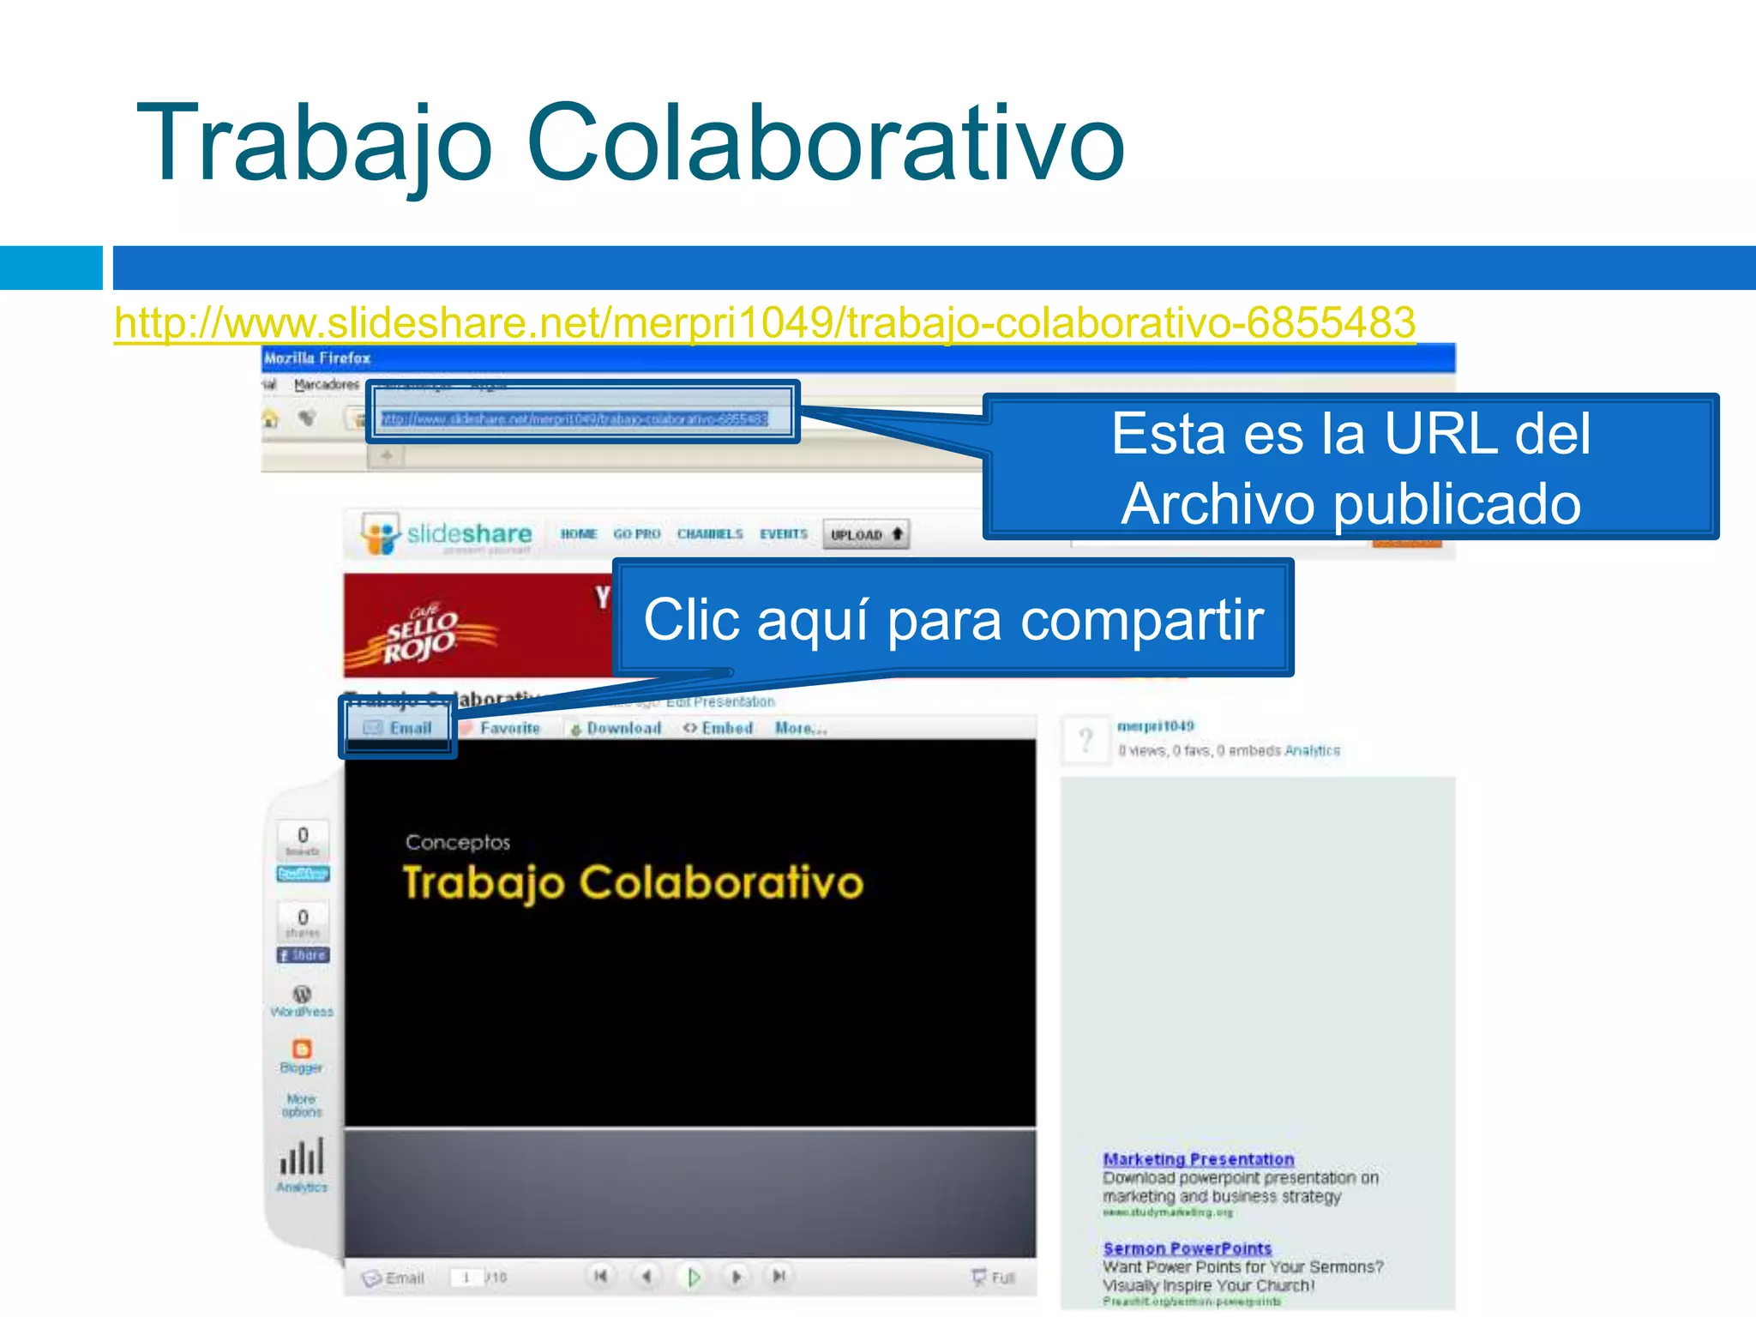Viewport: 1756px width, 1317px height.
Task: Go to previous slide in player
Action: (647, 1277)
